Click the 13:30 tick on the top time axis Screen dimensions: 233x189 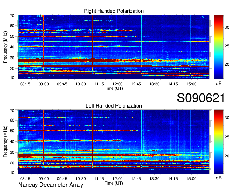[x=155, y=84]
